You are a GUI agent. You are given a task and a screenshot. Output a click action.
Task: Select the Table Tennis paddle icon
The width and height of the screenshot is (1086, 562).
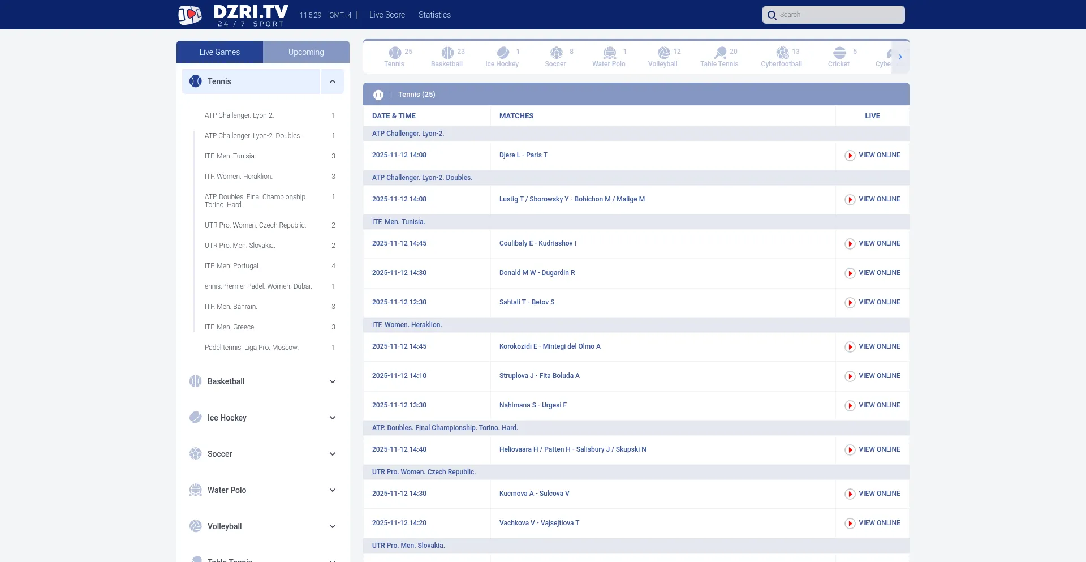click(x=720, y=53)
